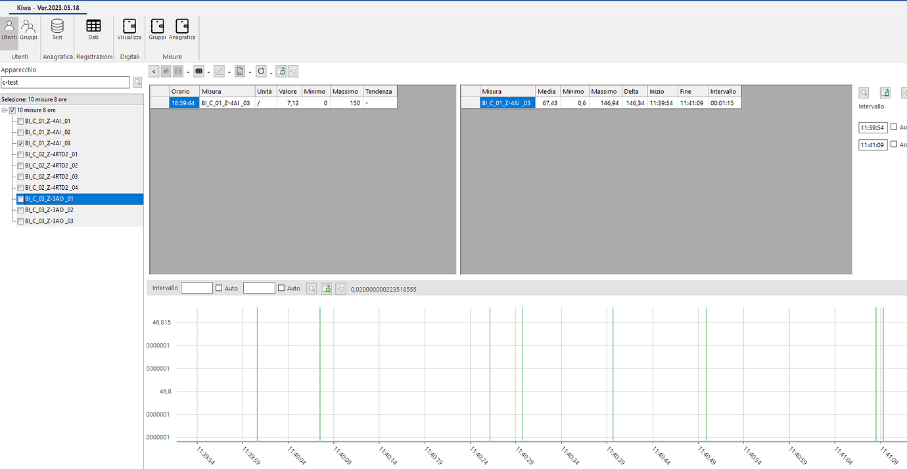This screenshot has height=469, width=907.
Task: Focus the Apparecchio c-test search field
Action: point(66,82)
